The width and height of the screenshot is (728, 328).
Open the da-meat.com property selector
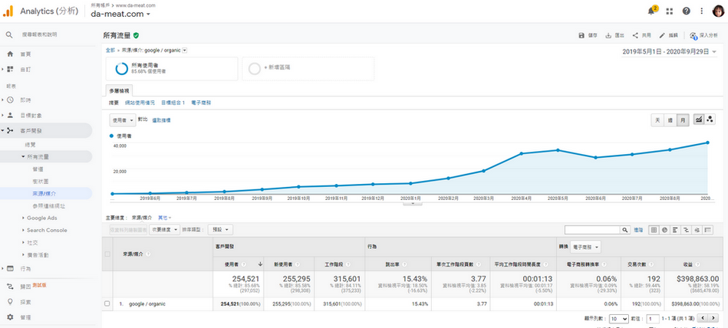[120, 15]
